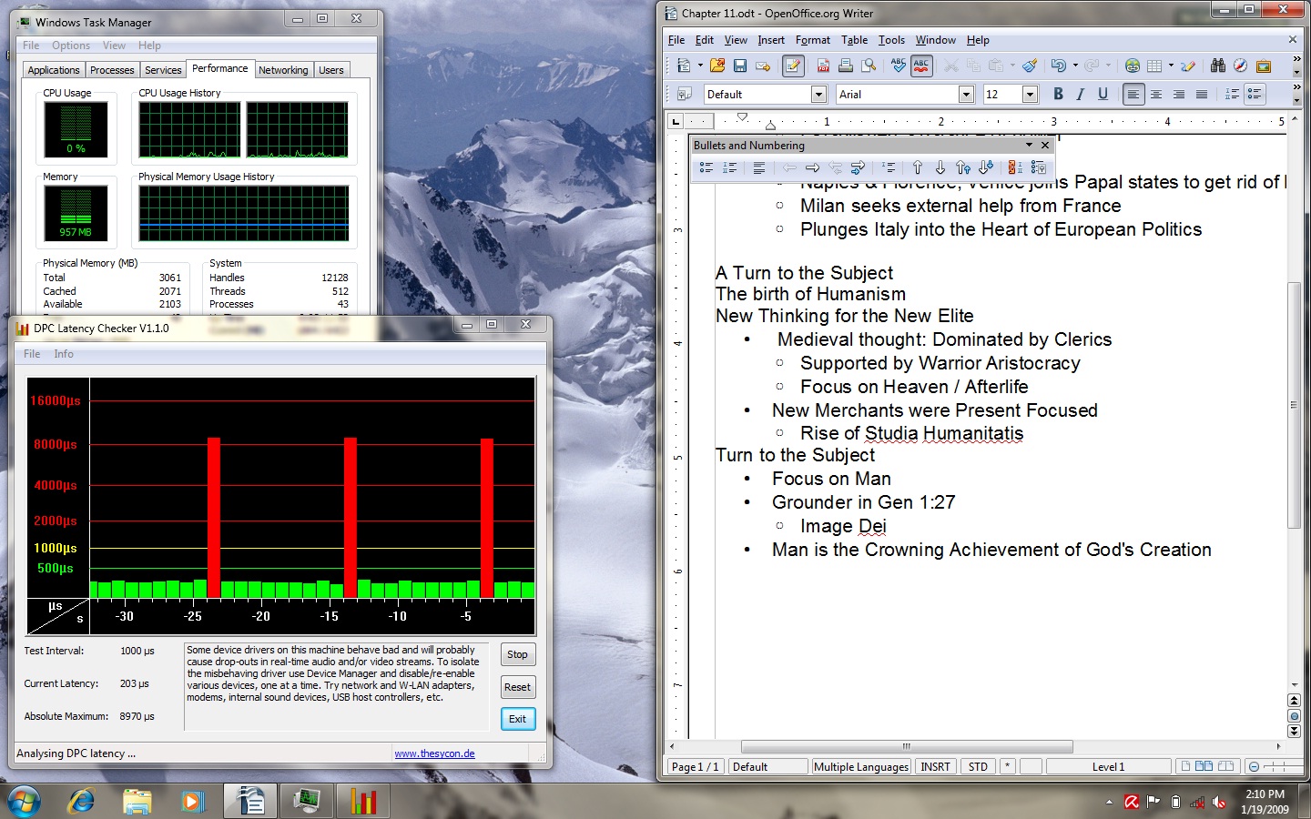The image size is (1311, 819).
Task: Click the Export as PDF icon
Action: pos(823,66)
